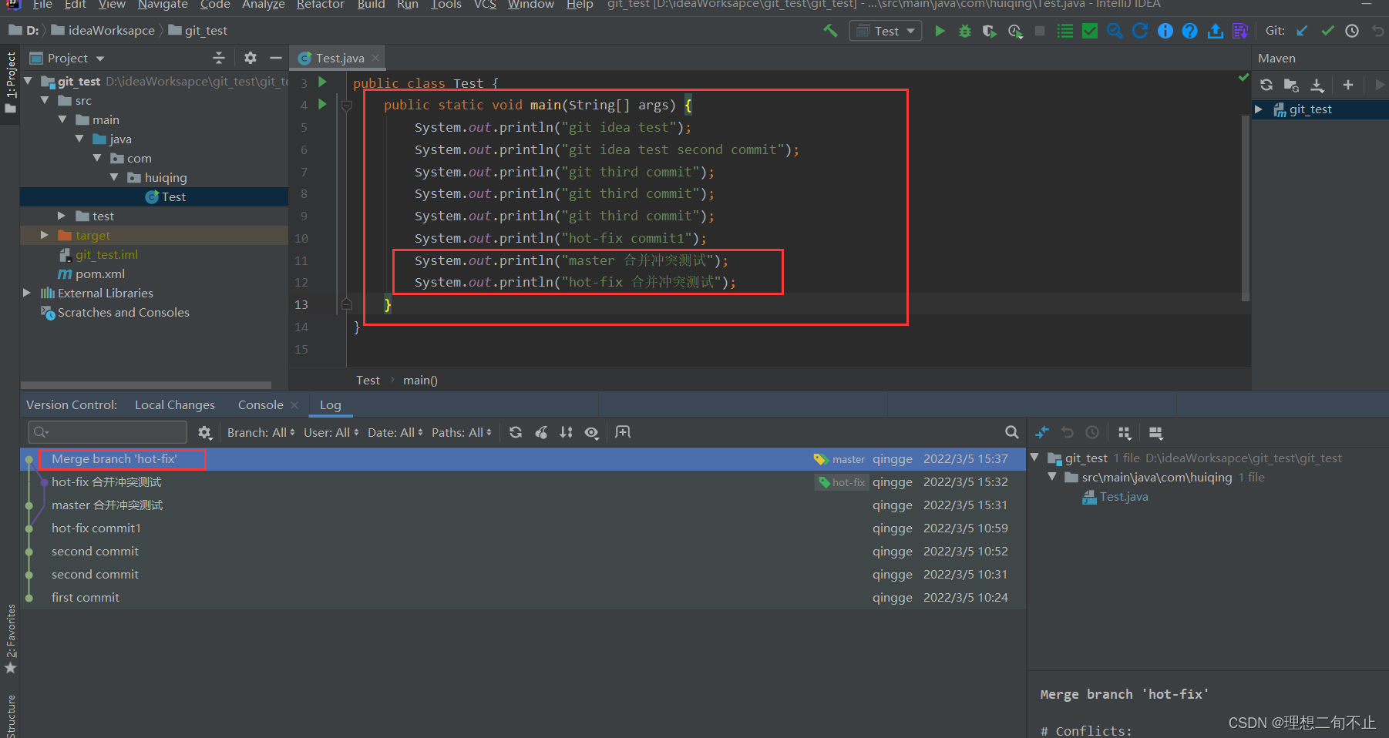The height and width of the screenshot is (738, 1389).
Task: Open the Branch: All filter dropdown
Action: click(261, 433)
